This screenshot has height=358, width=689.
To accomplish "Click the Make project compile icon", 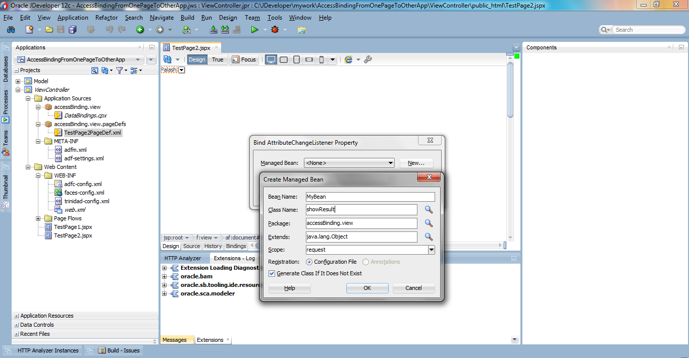I will coord(213,29).
